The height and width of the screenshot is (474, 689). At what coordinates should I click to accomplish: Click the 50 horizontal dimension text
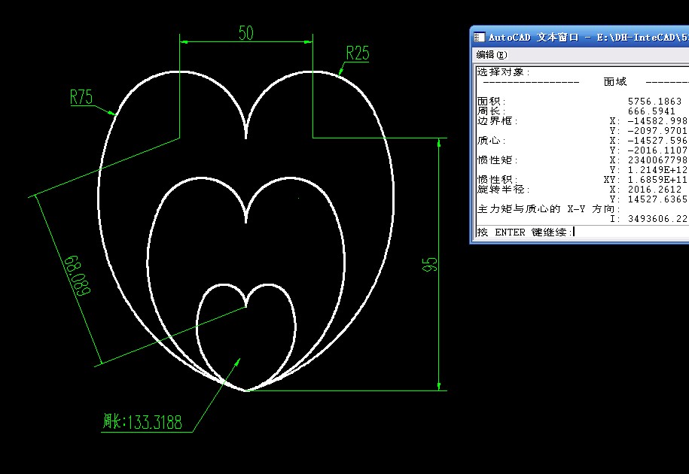(246, 33)
